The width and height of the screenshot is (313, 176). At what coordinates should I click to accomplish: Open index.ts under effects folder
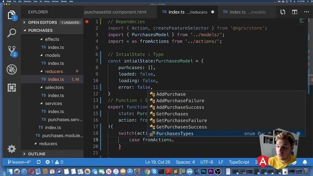(52, 47)
